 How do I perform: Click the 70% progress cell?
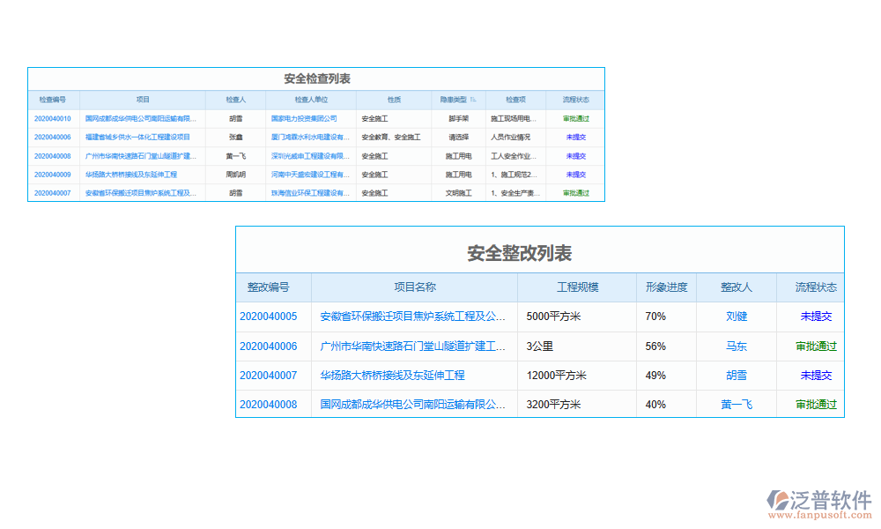click(x=655, y=317)
